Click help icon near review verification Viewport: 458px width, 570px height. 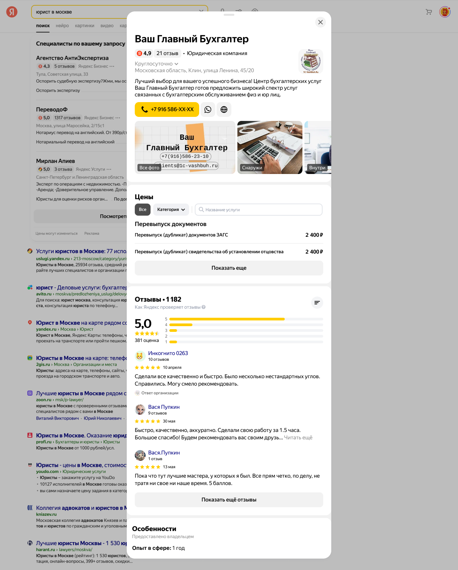coord(204,307)
